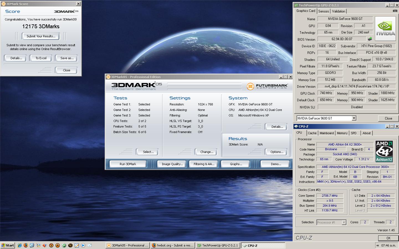Click CPU-Z Core Speed value 2706.7 MHz
Viewport: 399px width, 249px height.
(x=330, y=196)
